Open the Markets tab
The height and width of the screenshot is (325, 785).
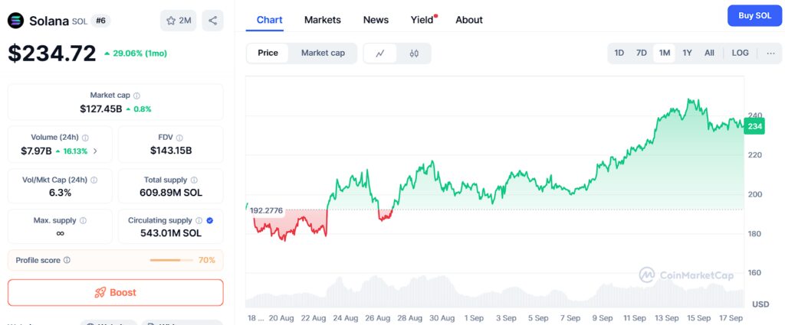(x=323, y=20)
